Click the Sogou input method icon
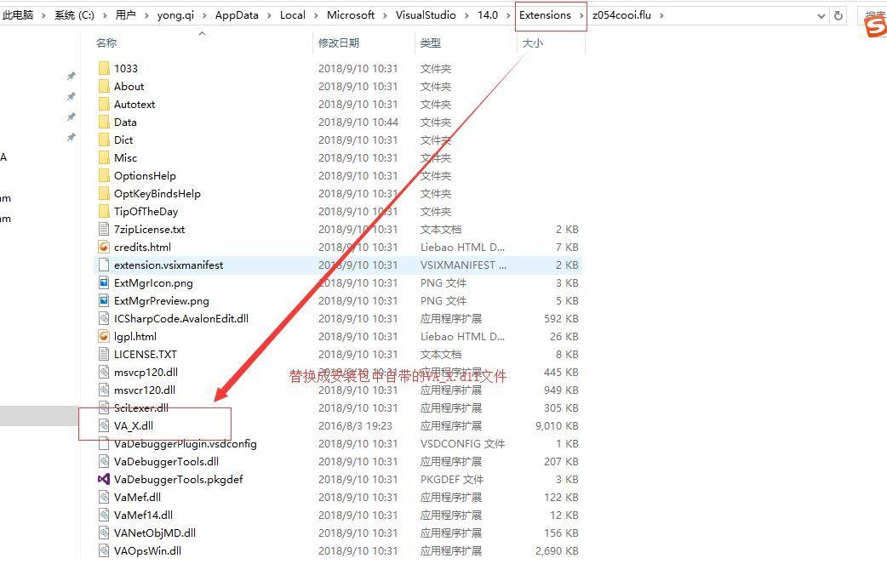This screenshot has height=564, width=887. (x=875, y=27)
